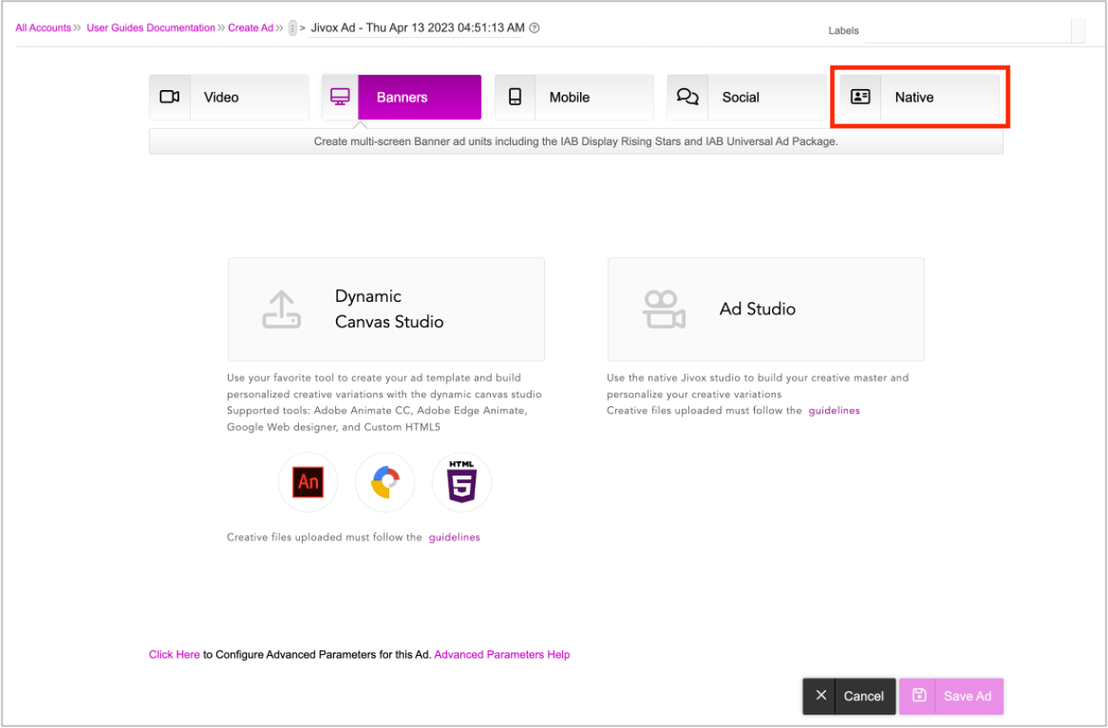This screenshot has height=728, width=1108.
Task: Switch to the Mobile ad type tab
Action: pos(574,97)
